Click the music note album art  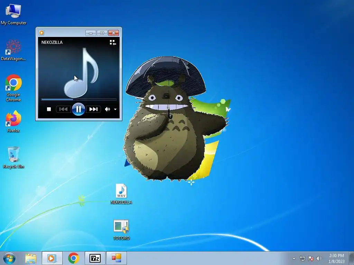tap(81, 72)
